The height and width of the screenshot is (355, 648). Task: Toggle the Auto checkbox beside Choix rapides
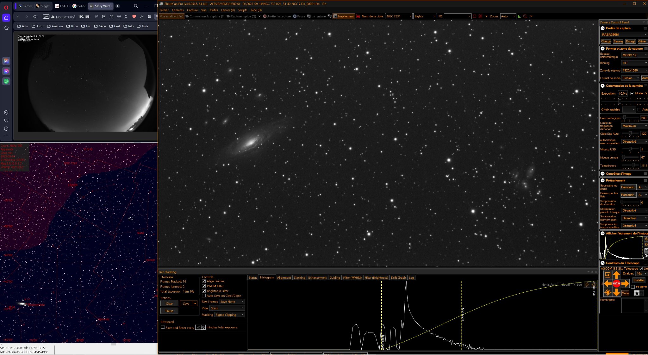coord(639,110)
